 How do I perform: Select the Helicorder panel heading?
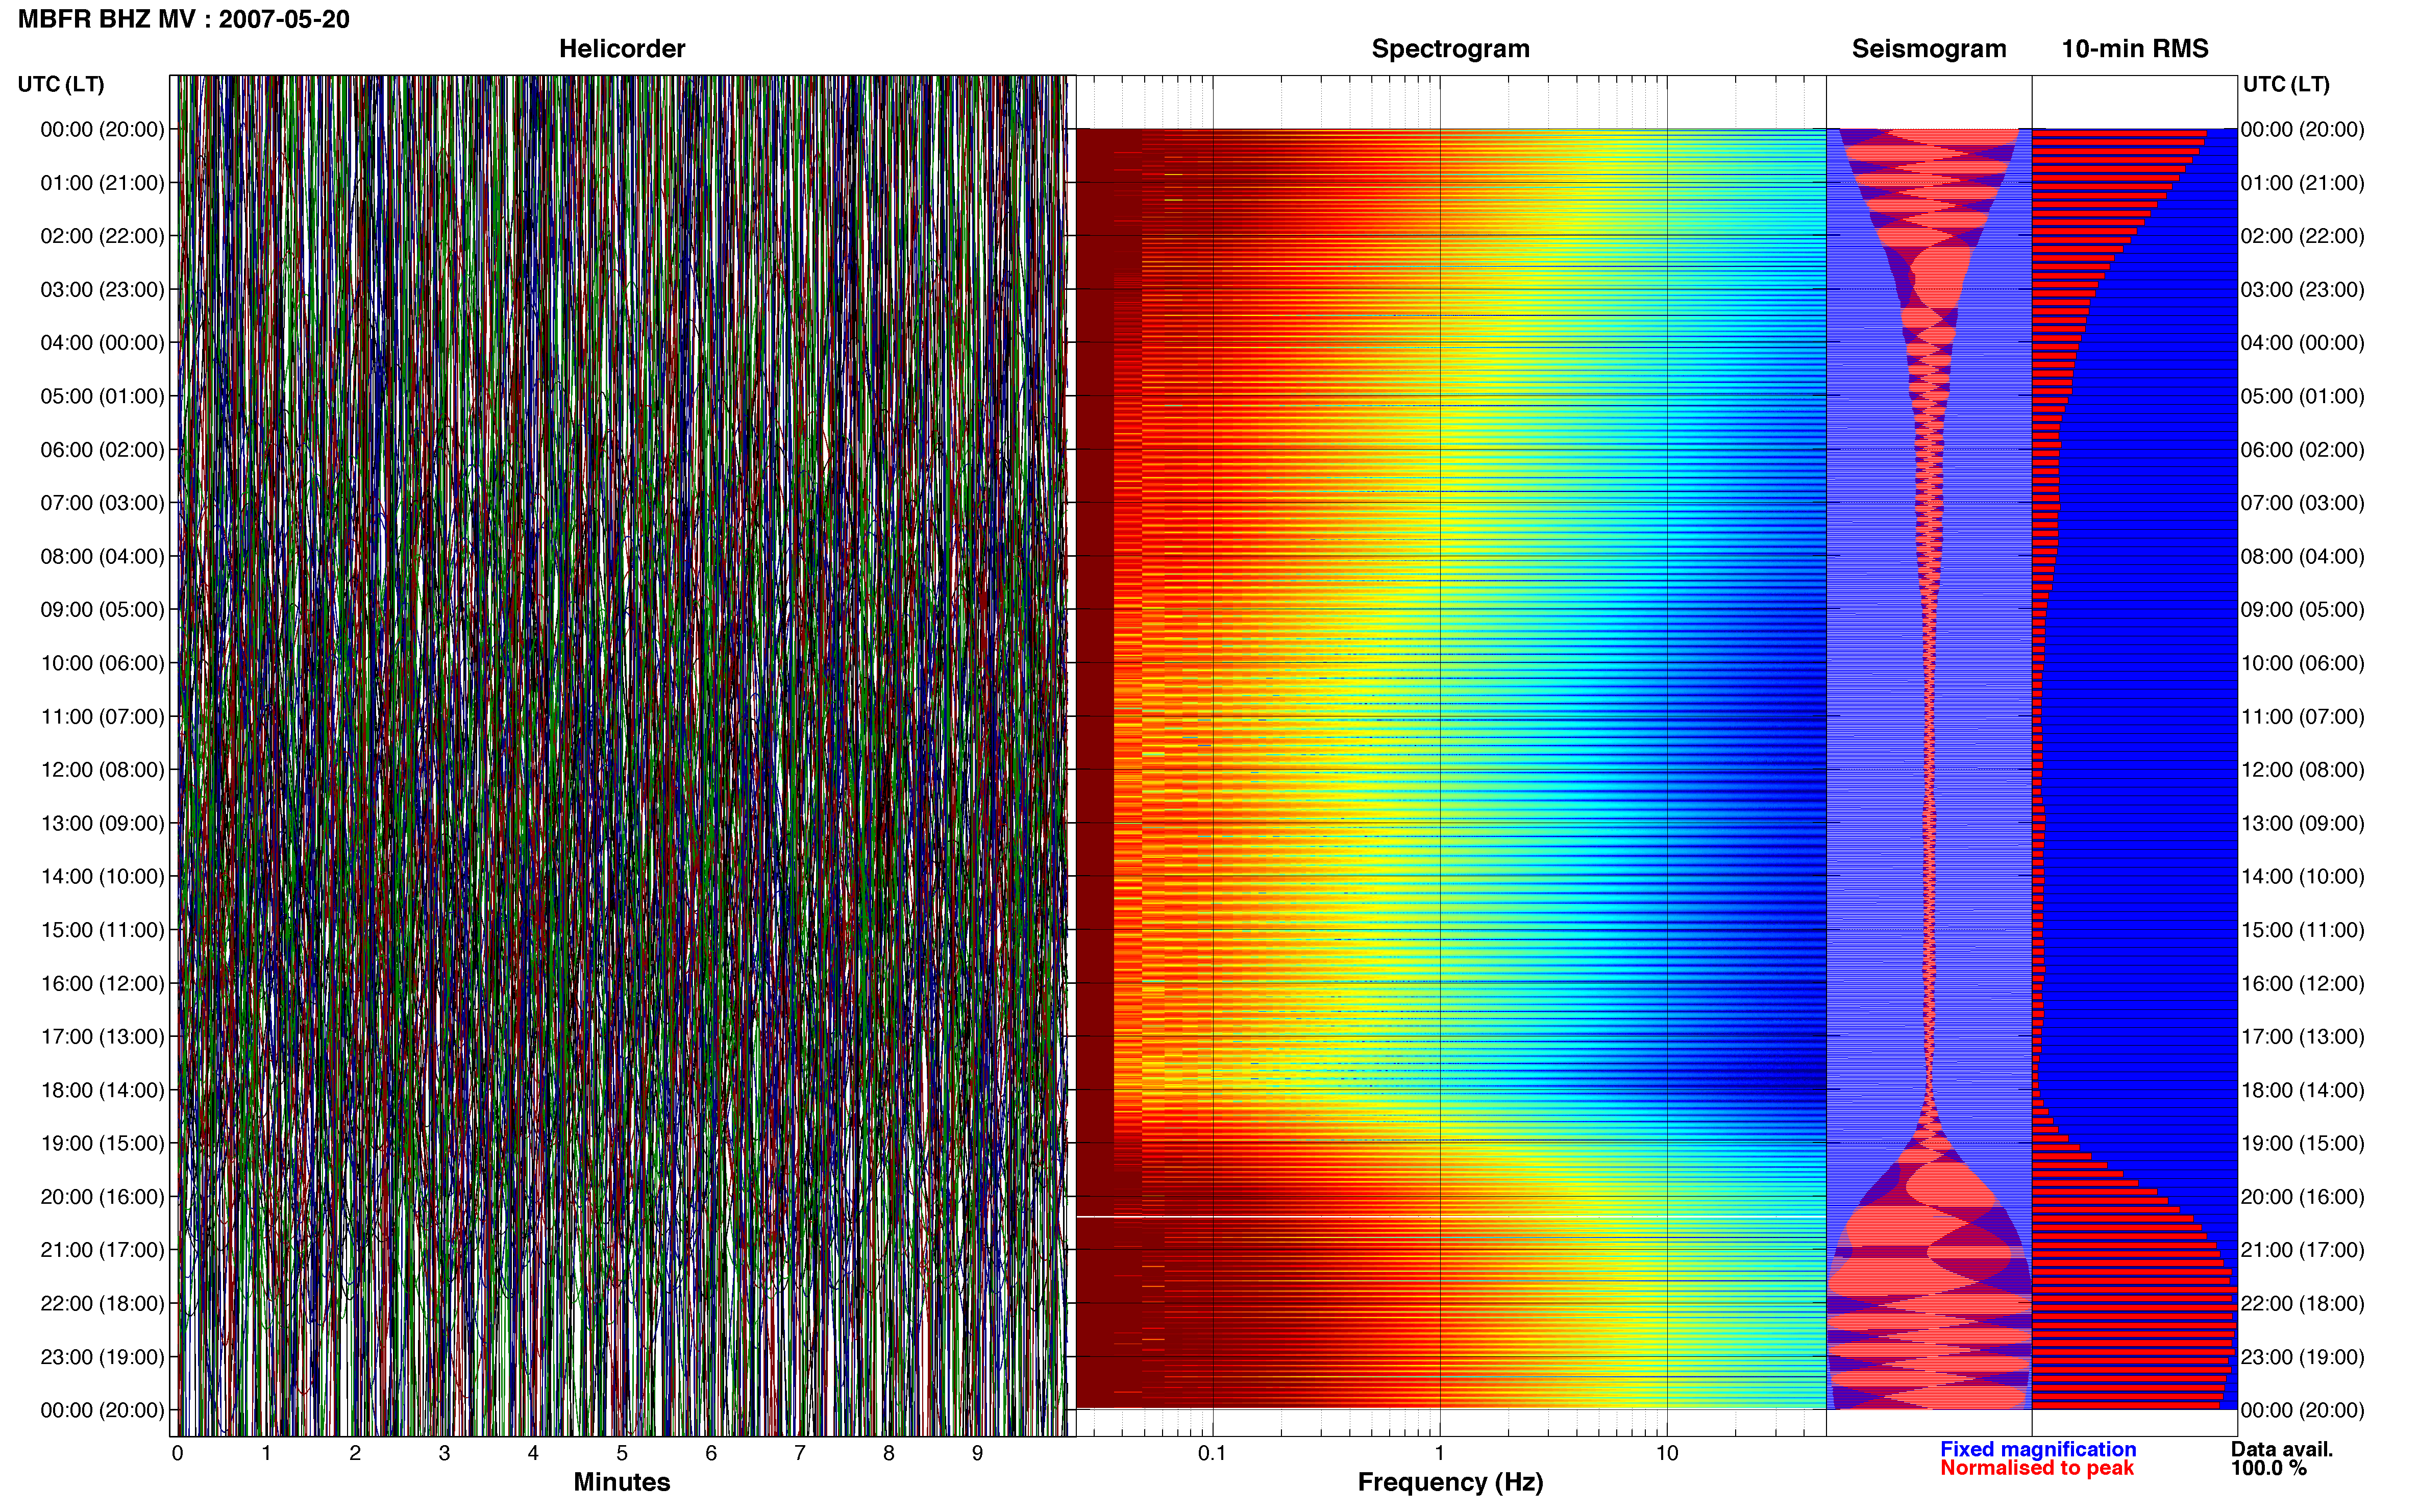tap(622, 49)
